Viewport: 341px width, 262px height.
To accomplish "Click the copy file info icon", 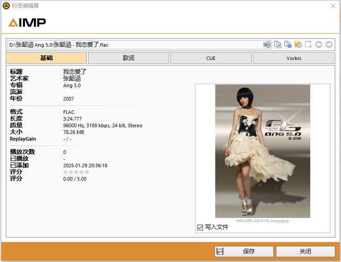I will pos(288,44).
